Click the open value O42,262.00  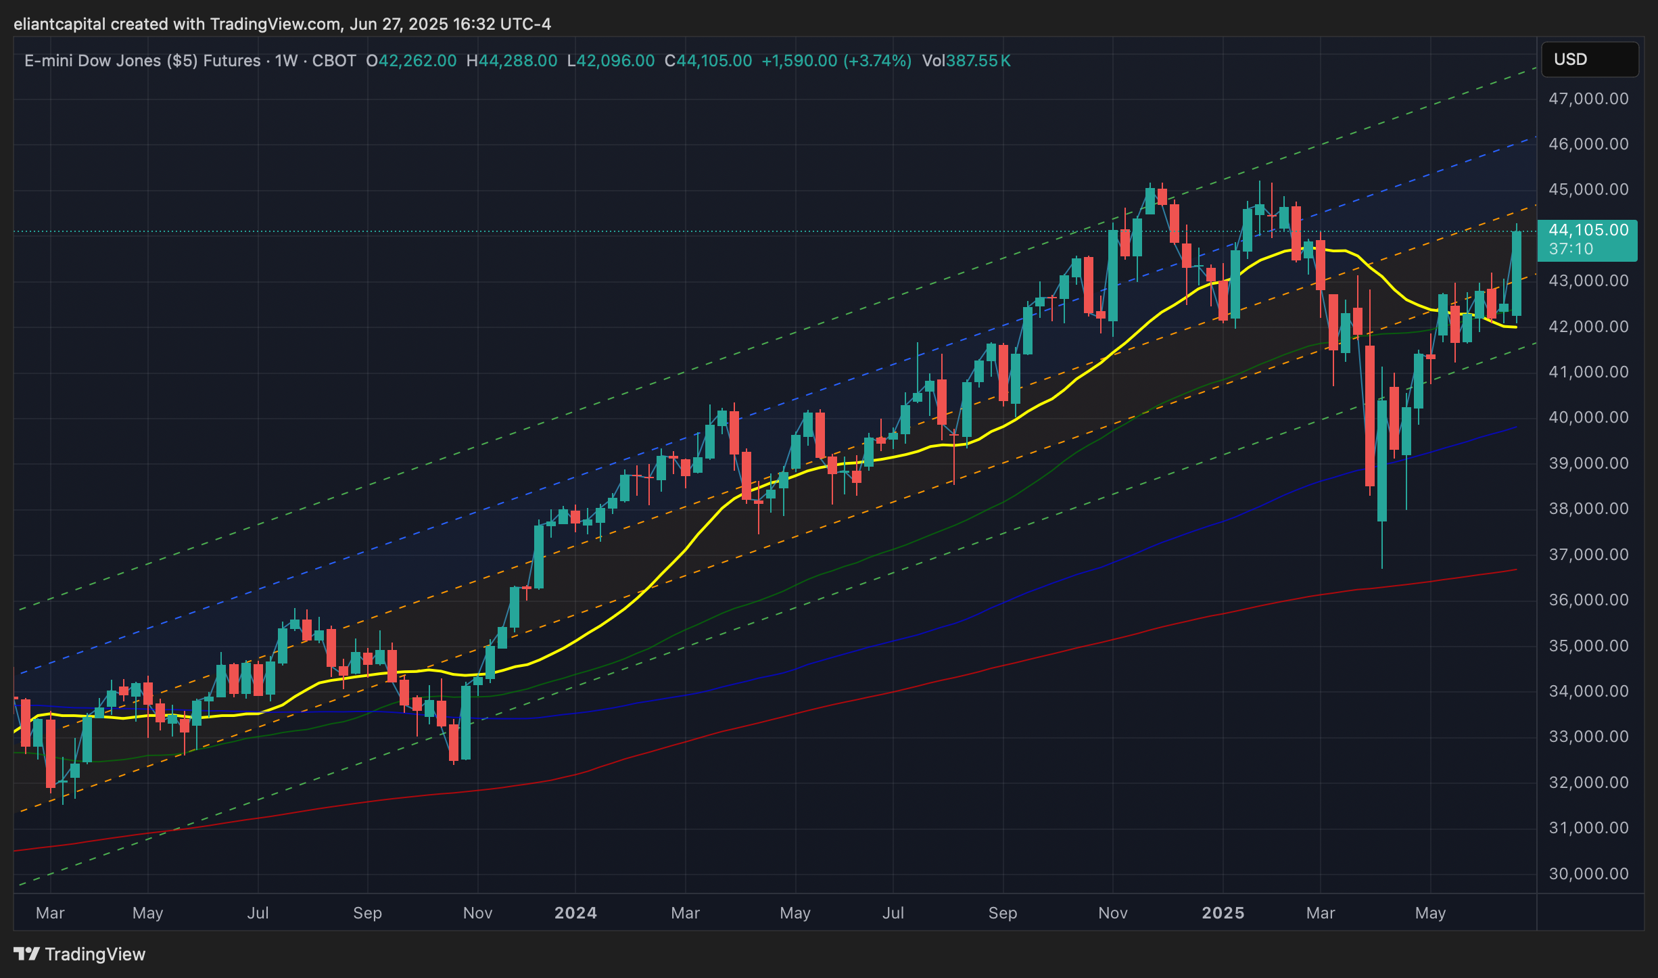point(411,61)
